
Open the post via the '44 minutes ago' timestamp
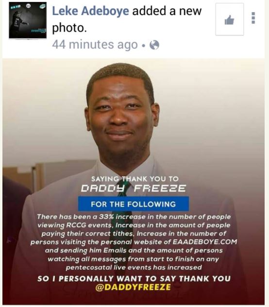click(x=95, y=45)
